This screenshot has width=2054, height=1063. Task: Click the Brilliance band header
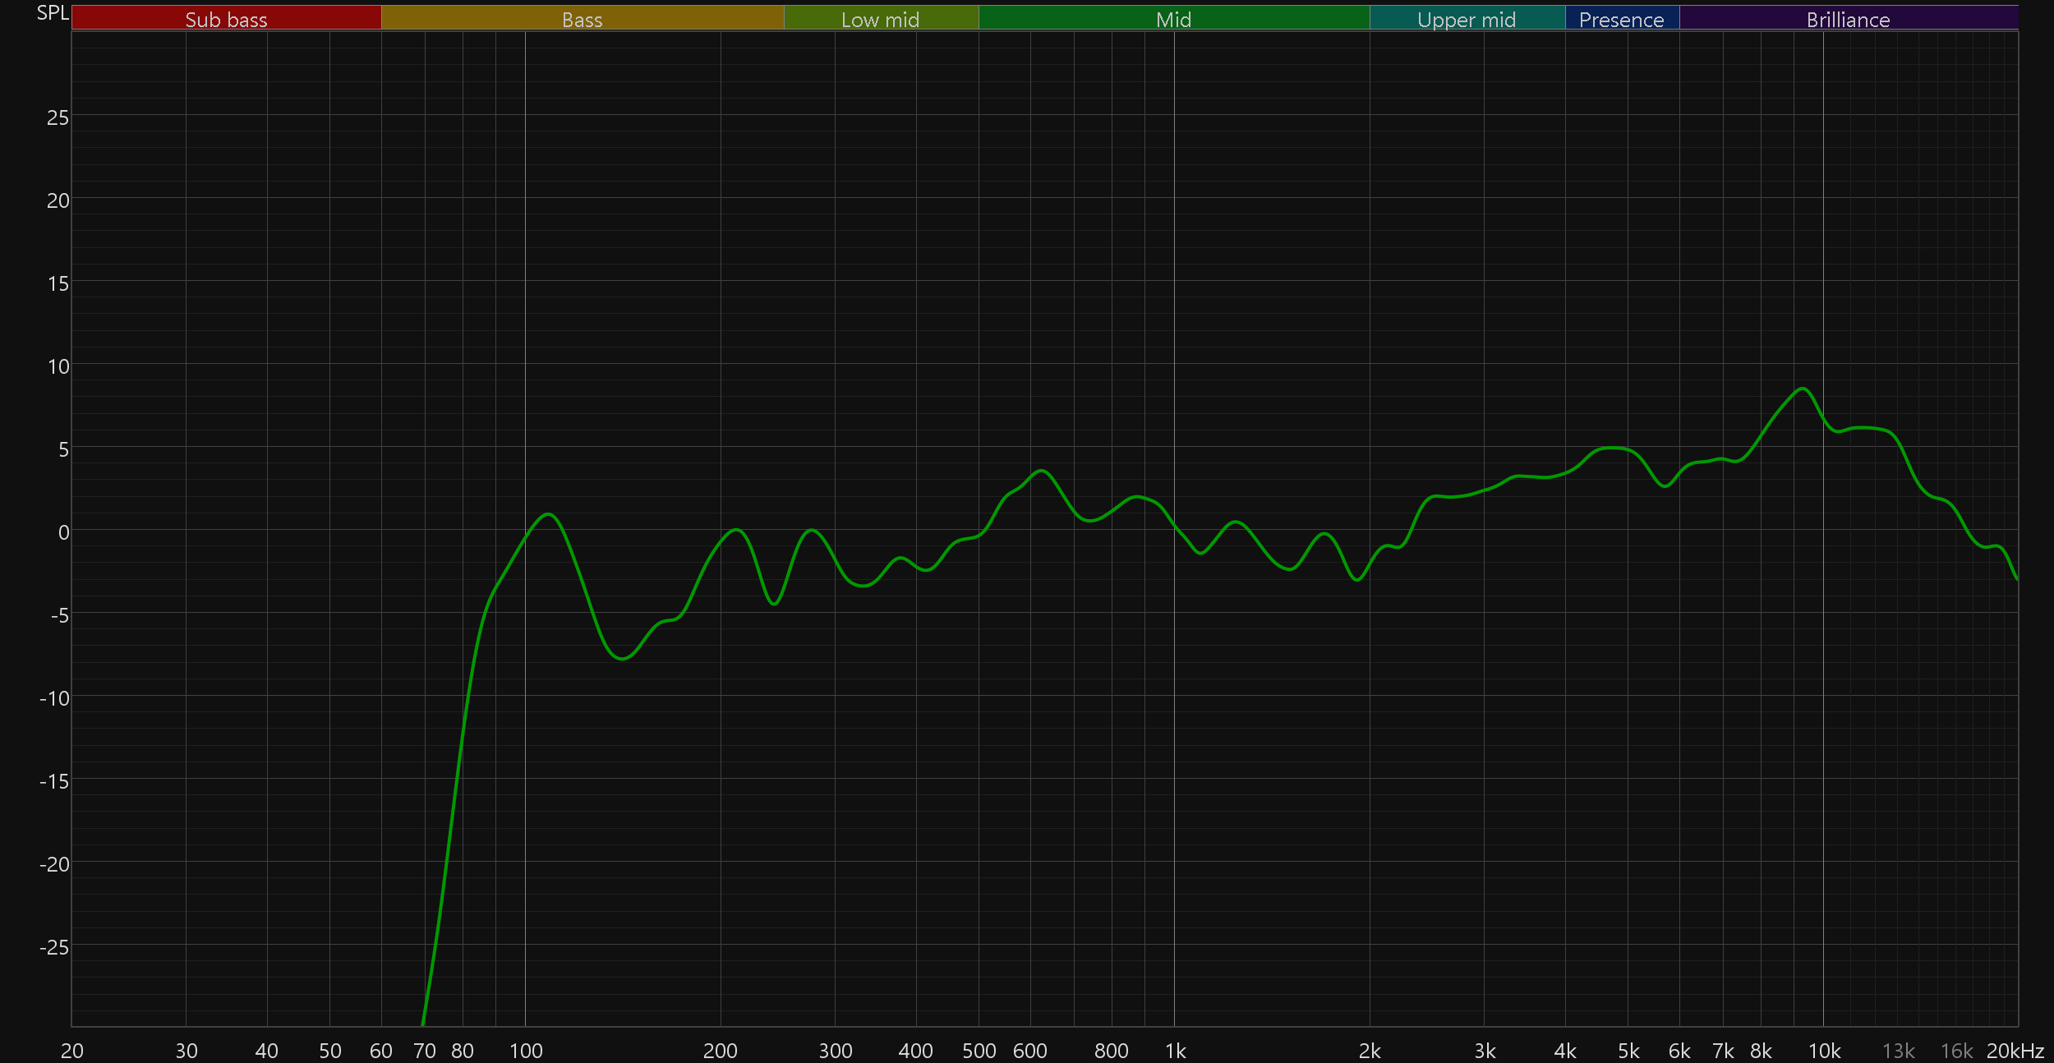pyautogui.click(x=1848, y=19)
